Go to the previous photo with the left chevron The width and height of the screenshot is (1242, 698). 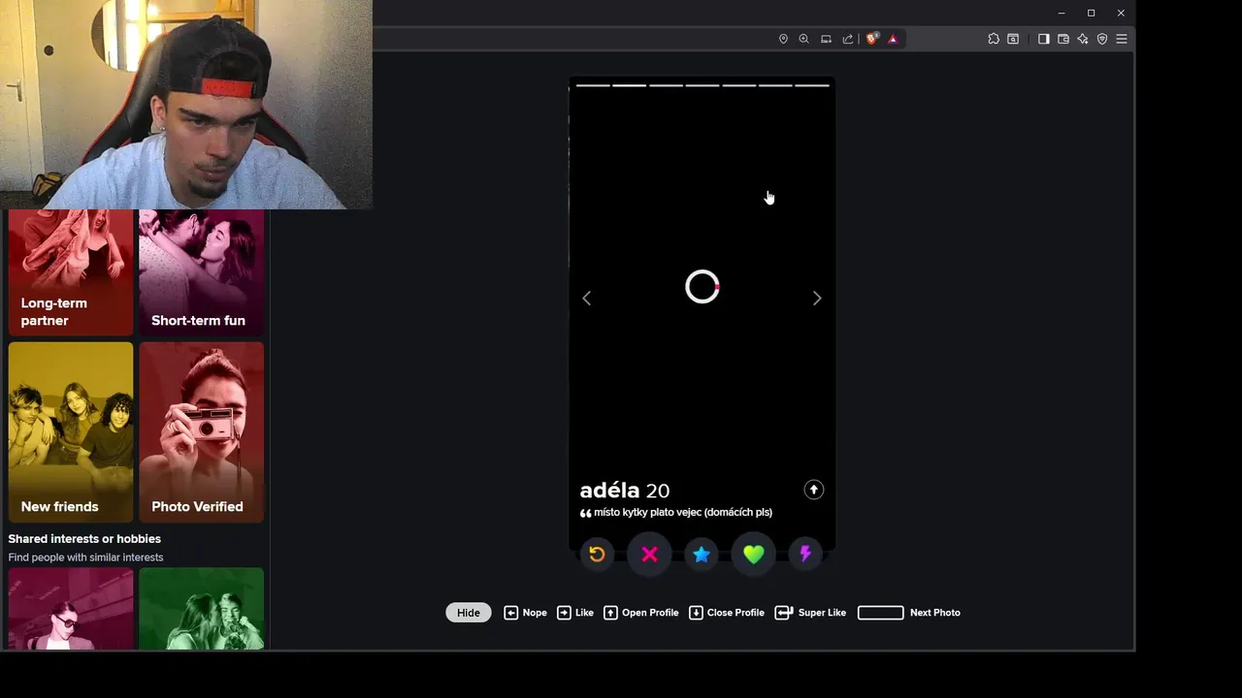[x=586, y=299]
